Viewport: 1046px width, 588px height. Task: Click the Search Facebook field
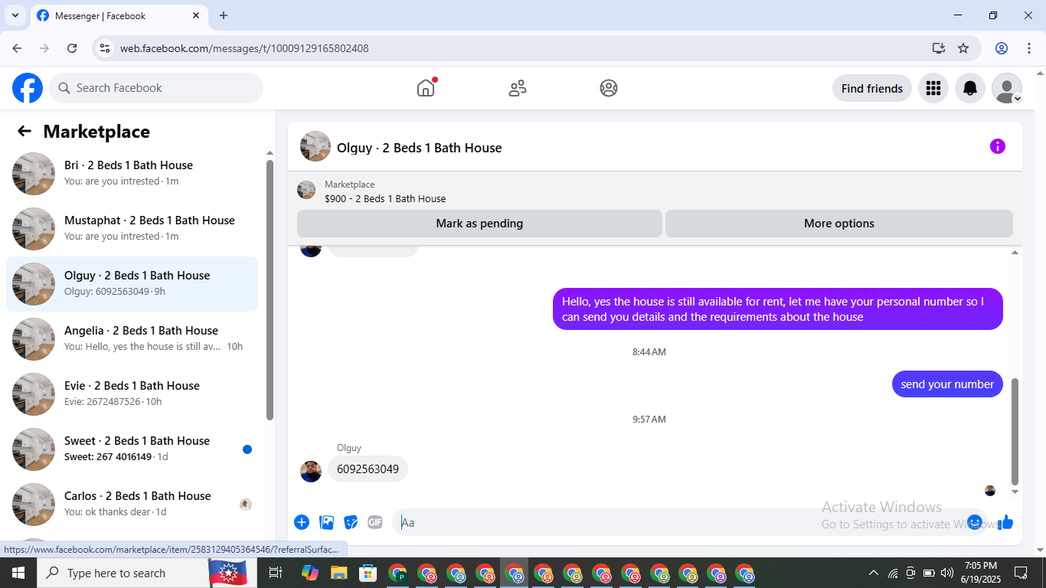pyautogui.click(x=156, y=88)
